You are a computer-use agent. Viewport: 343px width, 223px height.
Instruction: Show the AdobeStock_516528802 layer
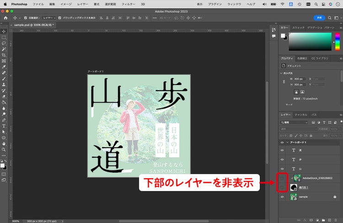282,178
